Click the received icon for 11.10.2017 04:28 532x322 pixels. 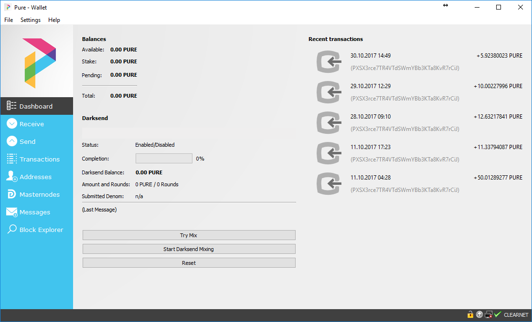coord(329,183)
